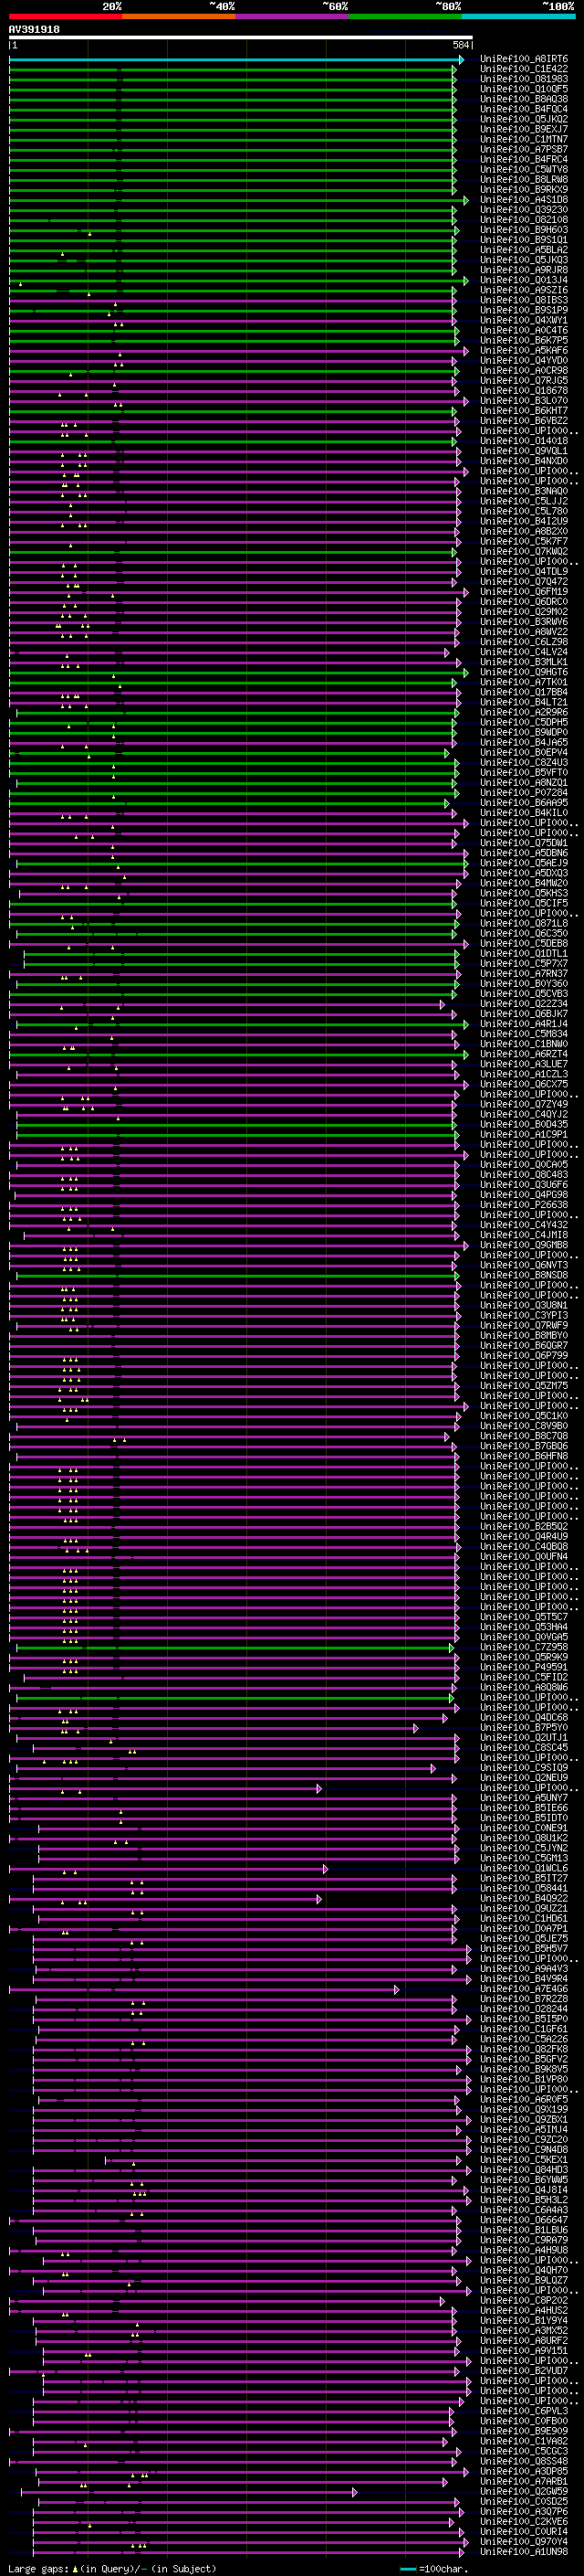The image size is (584, 2576).
Task: Go to UniRef100_B4FQC4 alignment
Action: tap(524, 109)
